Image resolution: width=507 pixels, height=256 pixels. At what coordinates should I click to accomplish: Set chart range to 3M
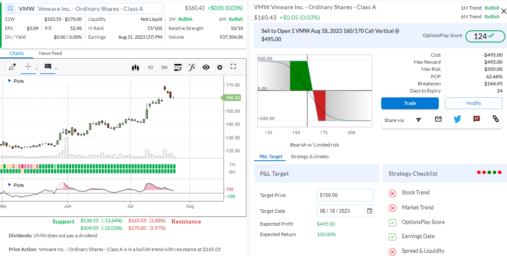[x=164, y=67]
